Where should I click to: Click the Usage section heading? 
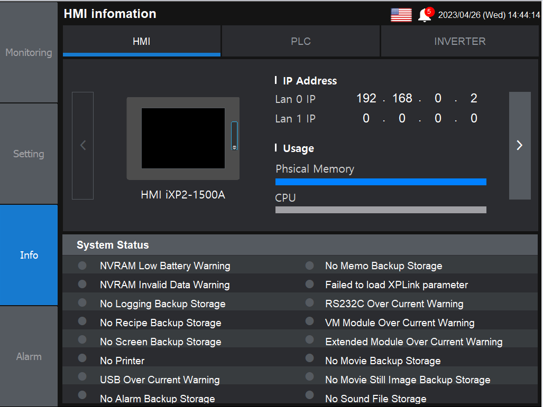click(x=299, y=148)
